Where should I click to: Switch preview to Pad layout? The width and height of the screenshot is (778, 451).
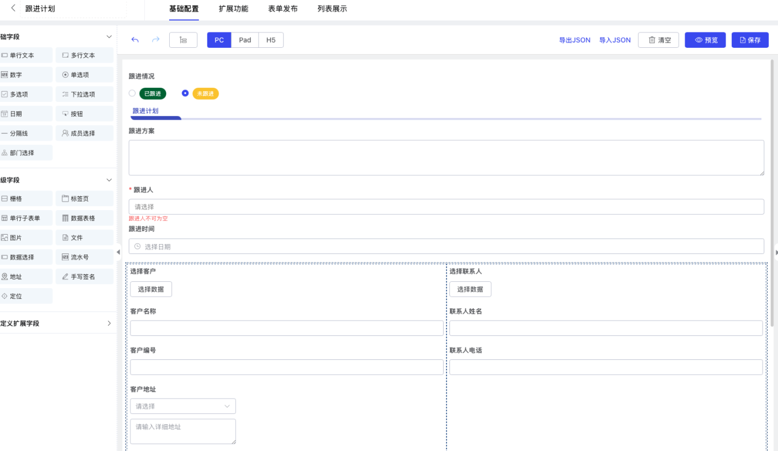(x=245, y=40)
